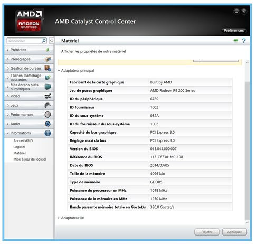Open Mise à jour de logiciel
This screenshot has height=244, width=256.
point(30,159)
